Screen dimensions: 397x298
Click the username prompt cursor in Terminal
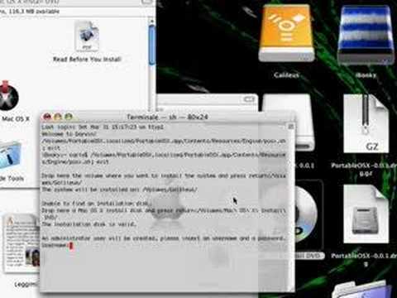click(71, 246)
